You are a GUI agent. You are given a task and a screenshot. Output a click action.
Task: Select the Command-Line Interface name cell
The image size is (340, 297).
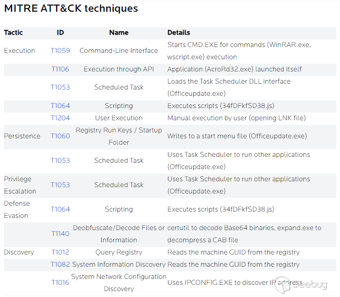tap(119, 51)
